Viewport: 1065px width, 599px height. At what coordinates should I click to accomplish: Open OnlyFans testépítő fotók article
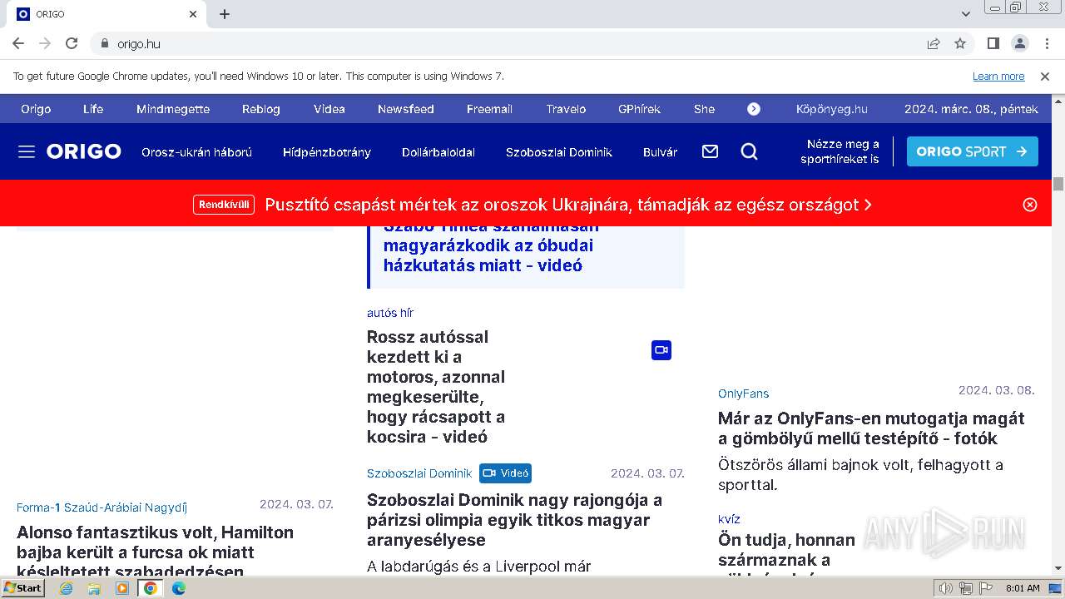pyautogui.click(x=871, y=428)
